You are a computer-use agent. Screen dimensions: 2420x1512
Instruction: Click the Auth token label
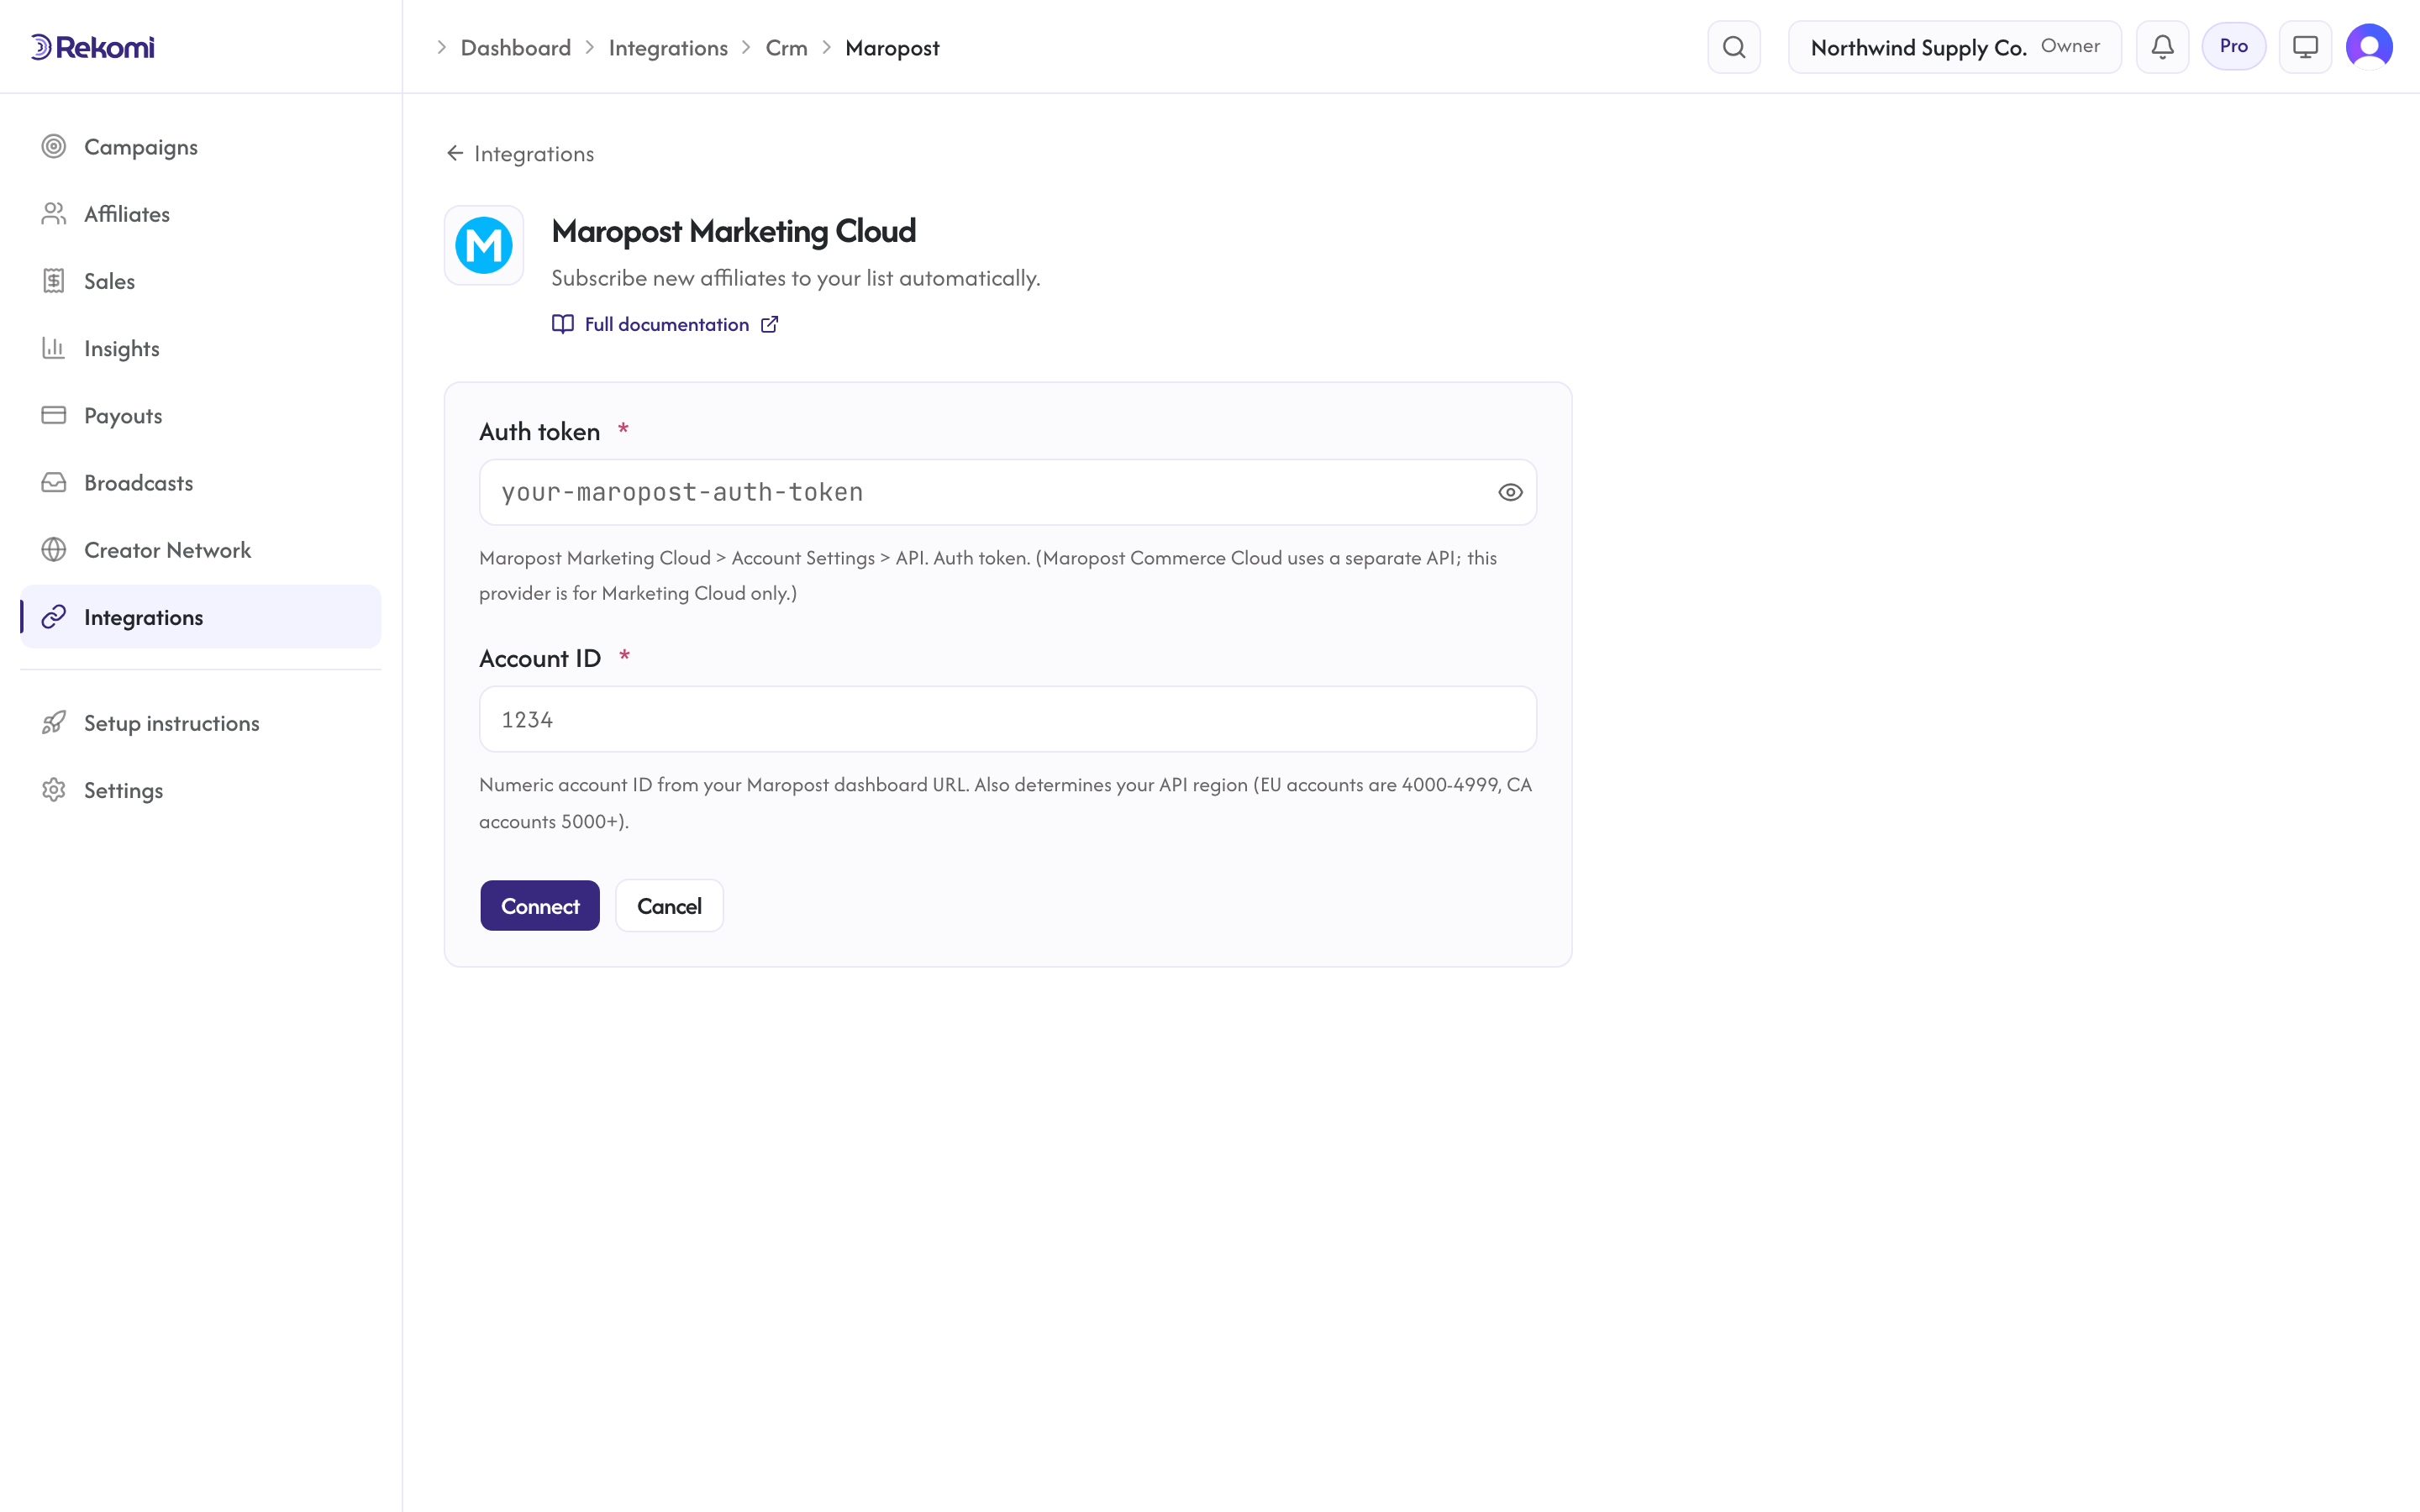tap(539, 431)
